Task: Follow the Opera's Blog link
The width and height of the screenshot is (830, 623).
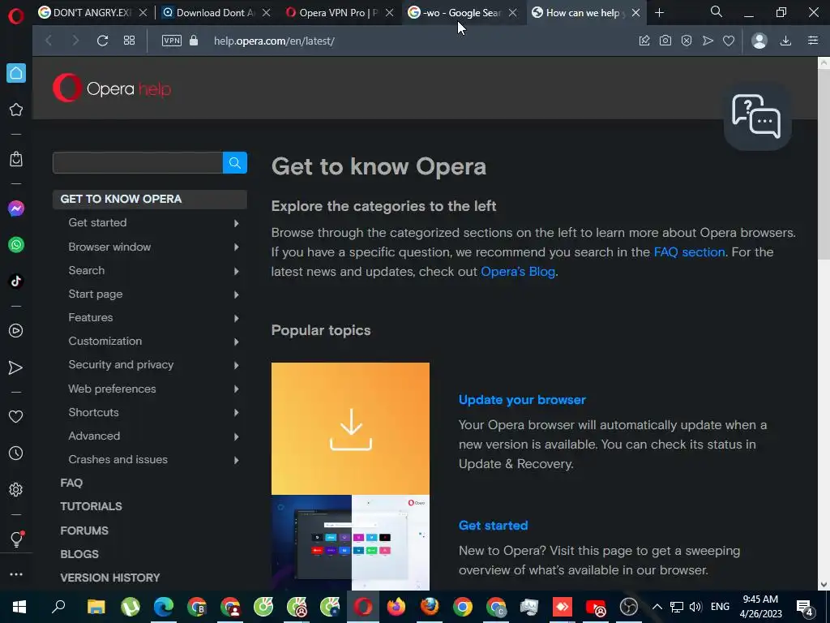Action: (x=518, y=272)
